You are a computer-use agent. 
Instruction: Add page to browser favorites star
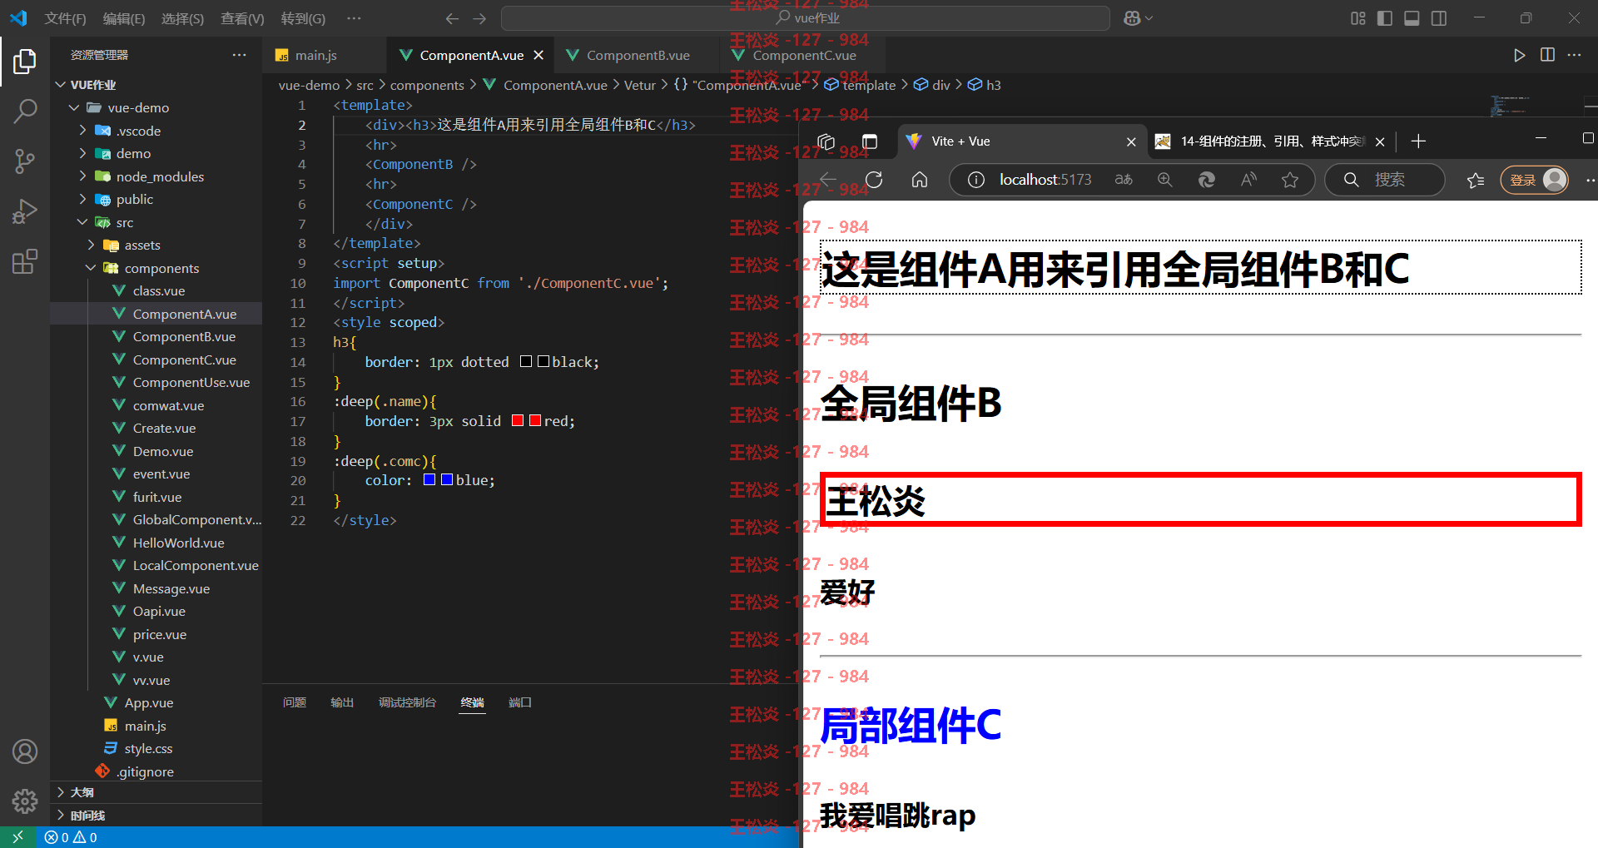(x=1290, y=180)
